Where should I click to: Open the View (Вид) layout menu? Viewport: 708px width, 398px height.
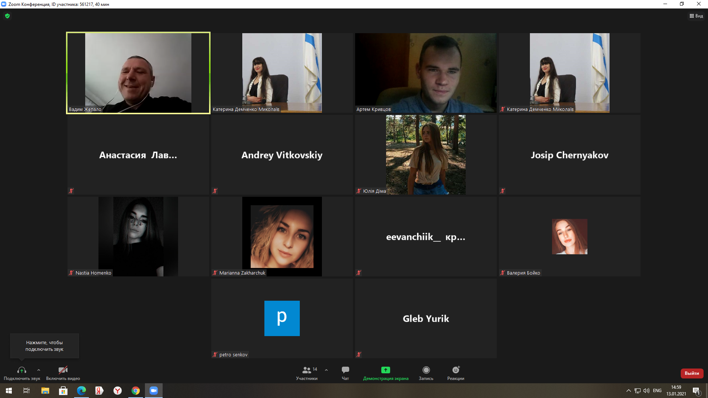coord(696,16)
